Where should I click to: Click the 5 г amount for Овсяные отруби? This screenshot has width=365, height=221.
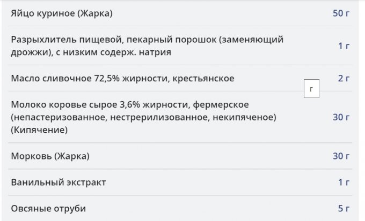coord(344,209)
